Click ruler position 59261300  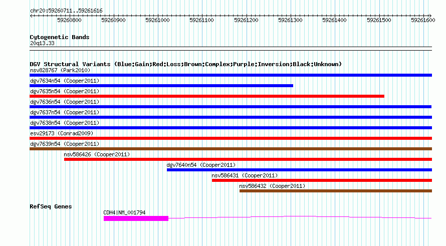(291, 20)
